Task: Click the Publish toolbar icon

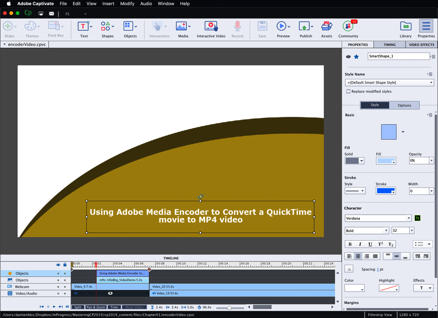Action: 304,26
